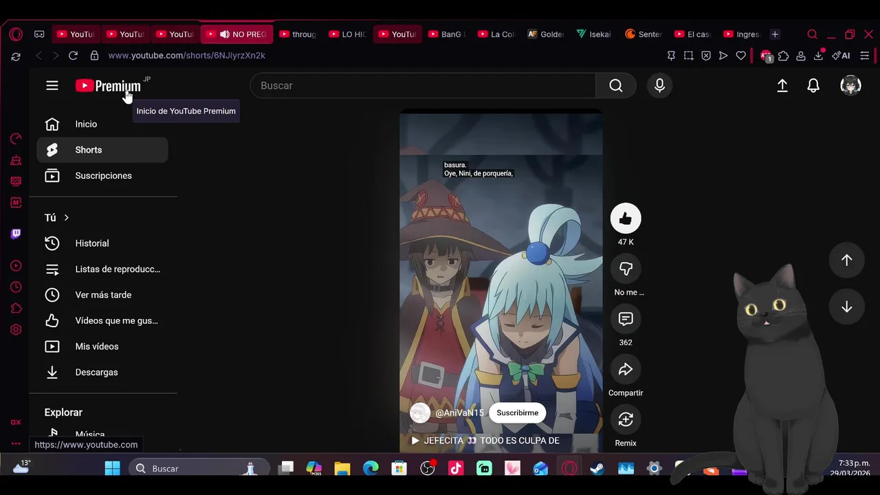Switch to the Ingres tab
880x495 pixels.
point(742,34)
